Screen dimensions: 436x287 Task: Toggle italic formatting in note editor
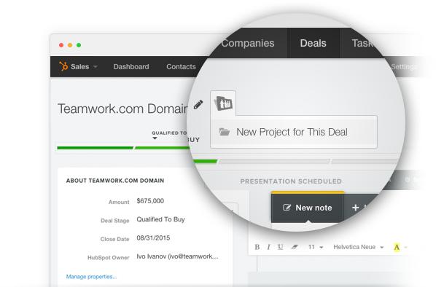point(268,247)
